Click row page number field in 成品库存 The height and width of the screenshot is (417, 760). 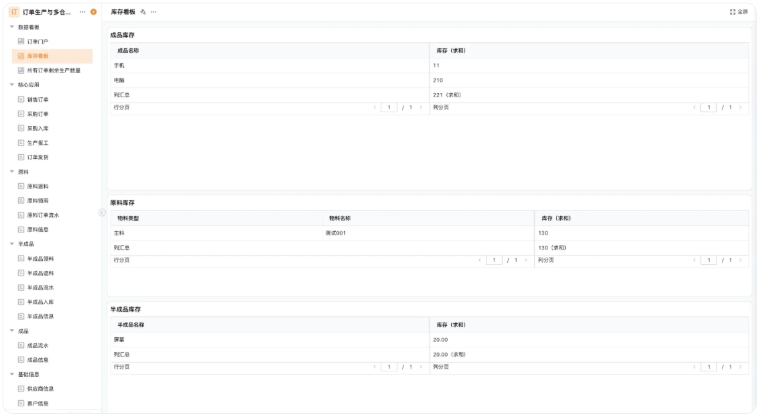click(x=389, y=107)
